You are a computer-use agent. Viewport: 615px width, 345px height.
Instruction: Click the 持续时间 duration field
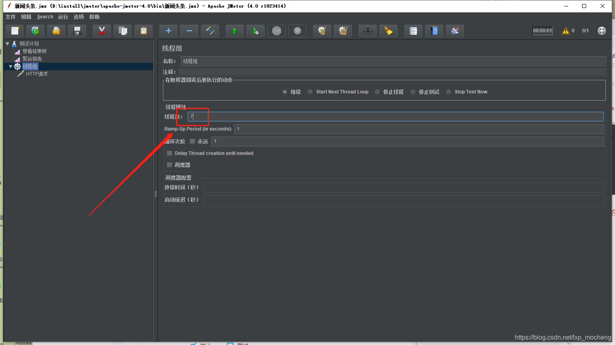tap(404, 188)
